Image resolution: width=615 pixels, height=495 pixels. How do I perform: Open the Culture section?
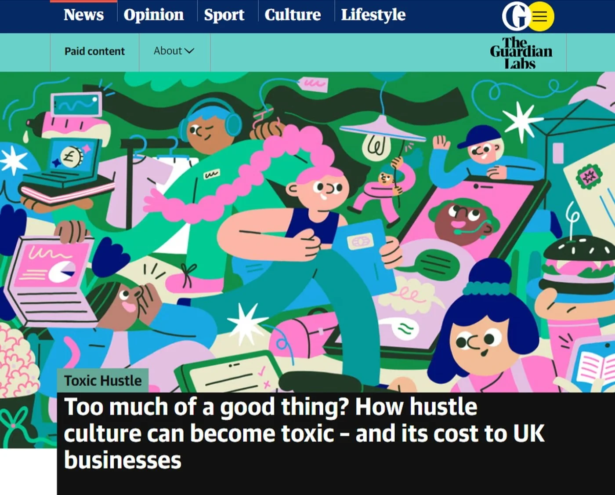(x=293, y=15)
